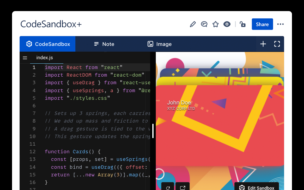Click the 'const [props, set]' line
The height and width of the screenshot is (190, 304).
point(100,159)
